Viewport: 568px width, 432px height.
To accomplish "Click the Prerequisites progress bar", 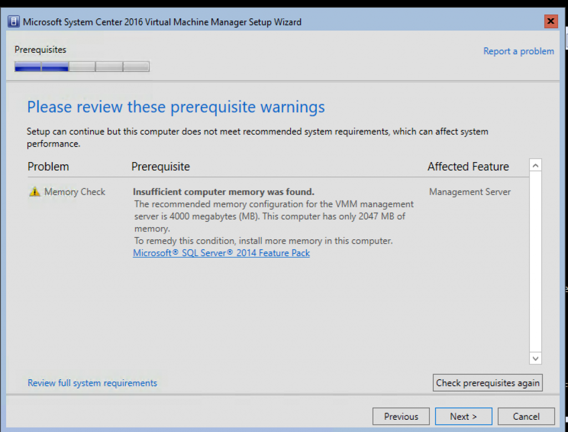I will [x=82, y=67].
